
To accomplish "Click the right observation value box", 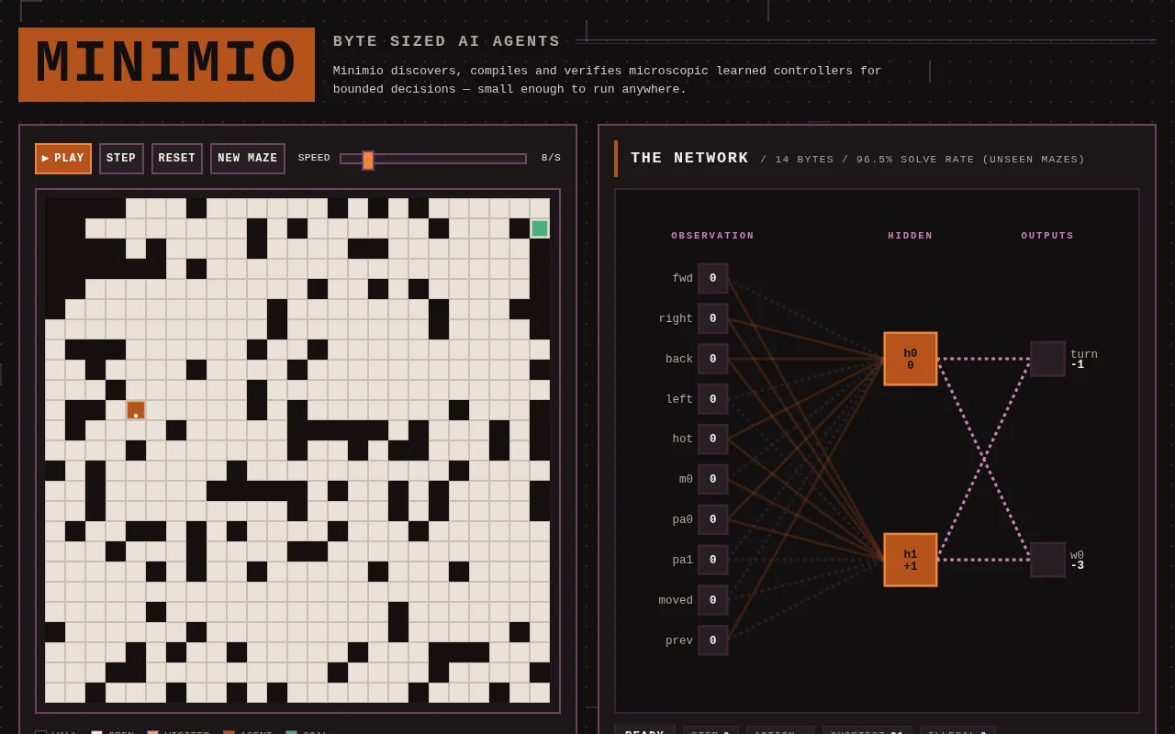I will tap(713, 318).
